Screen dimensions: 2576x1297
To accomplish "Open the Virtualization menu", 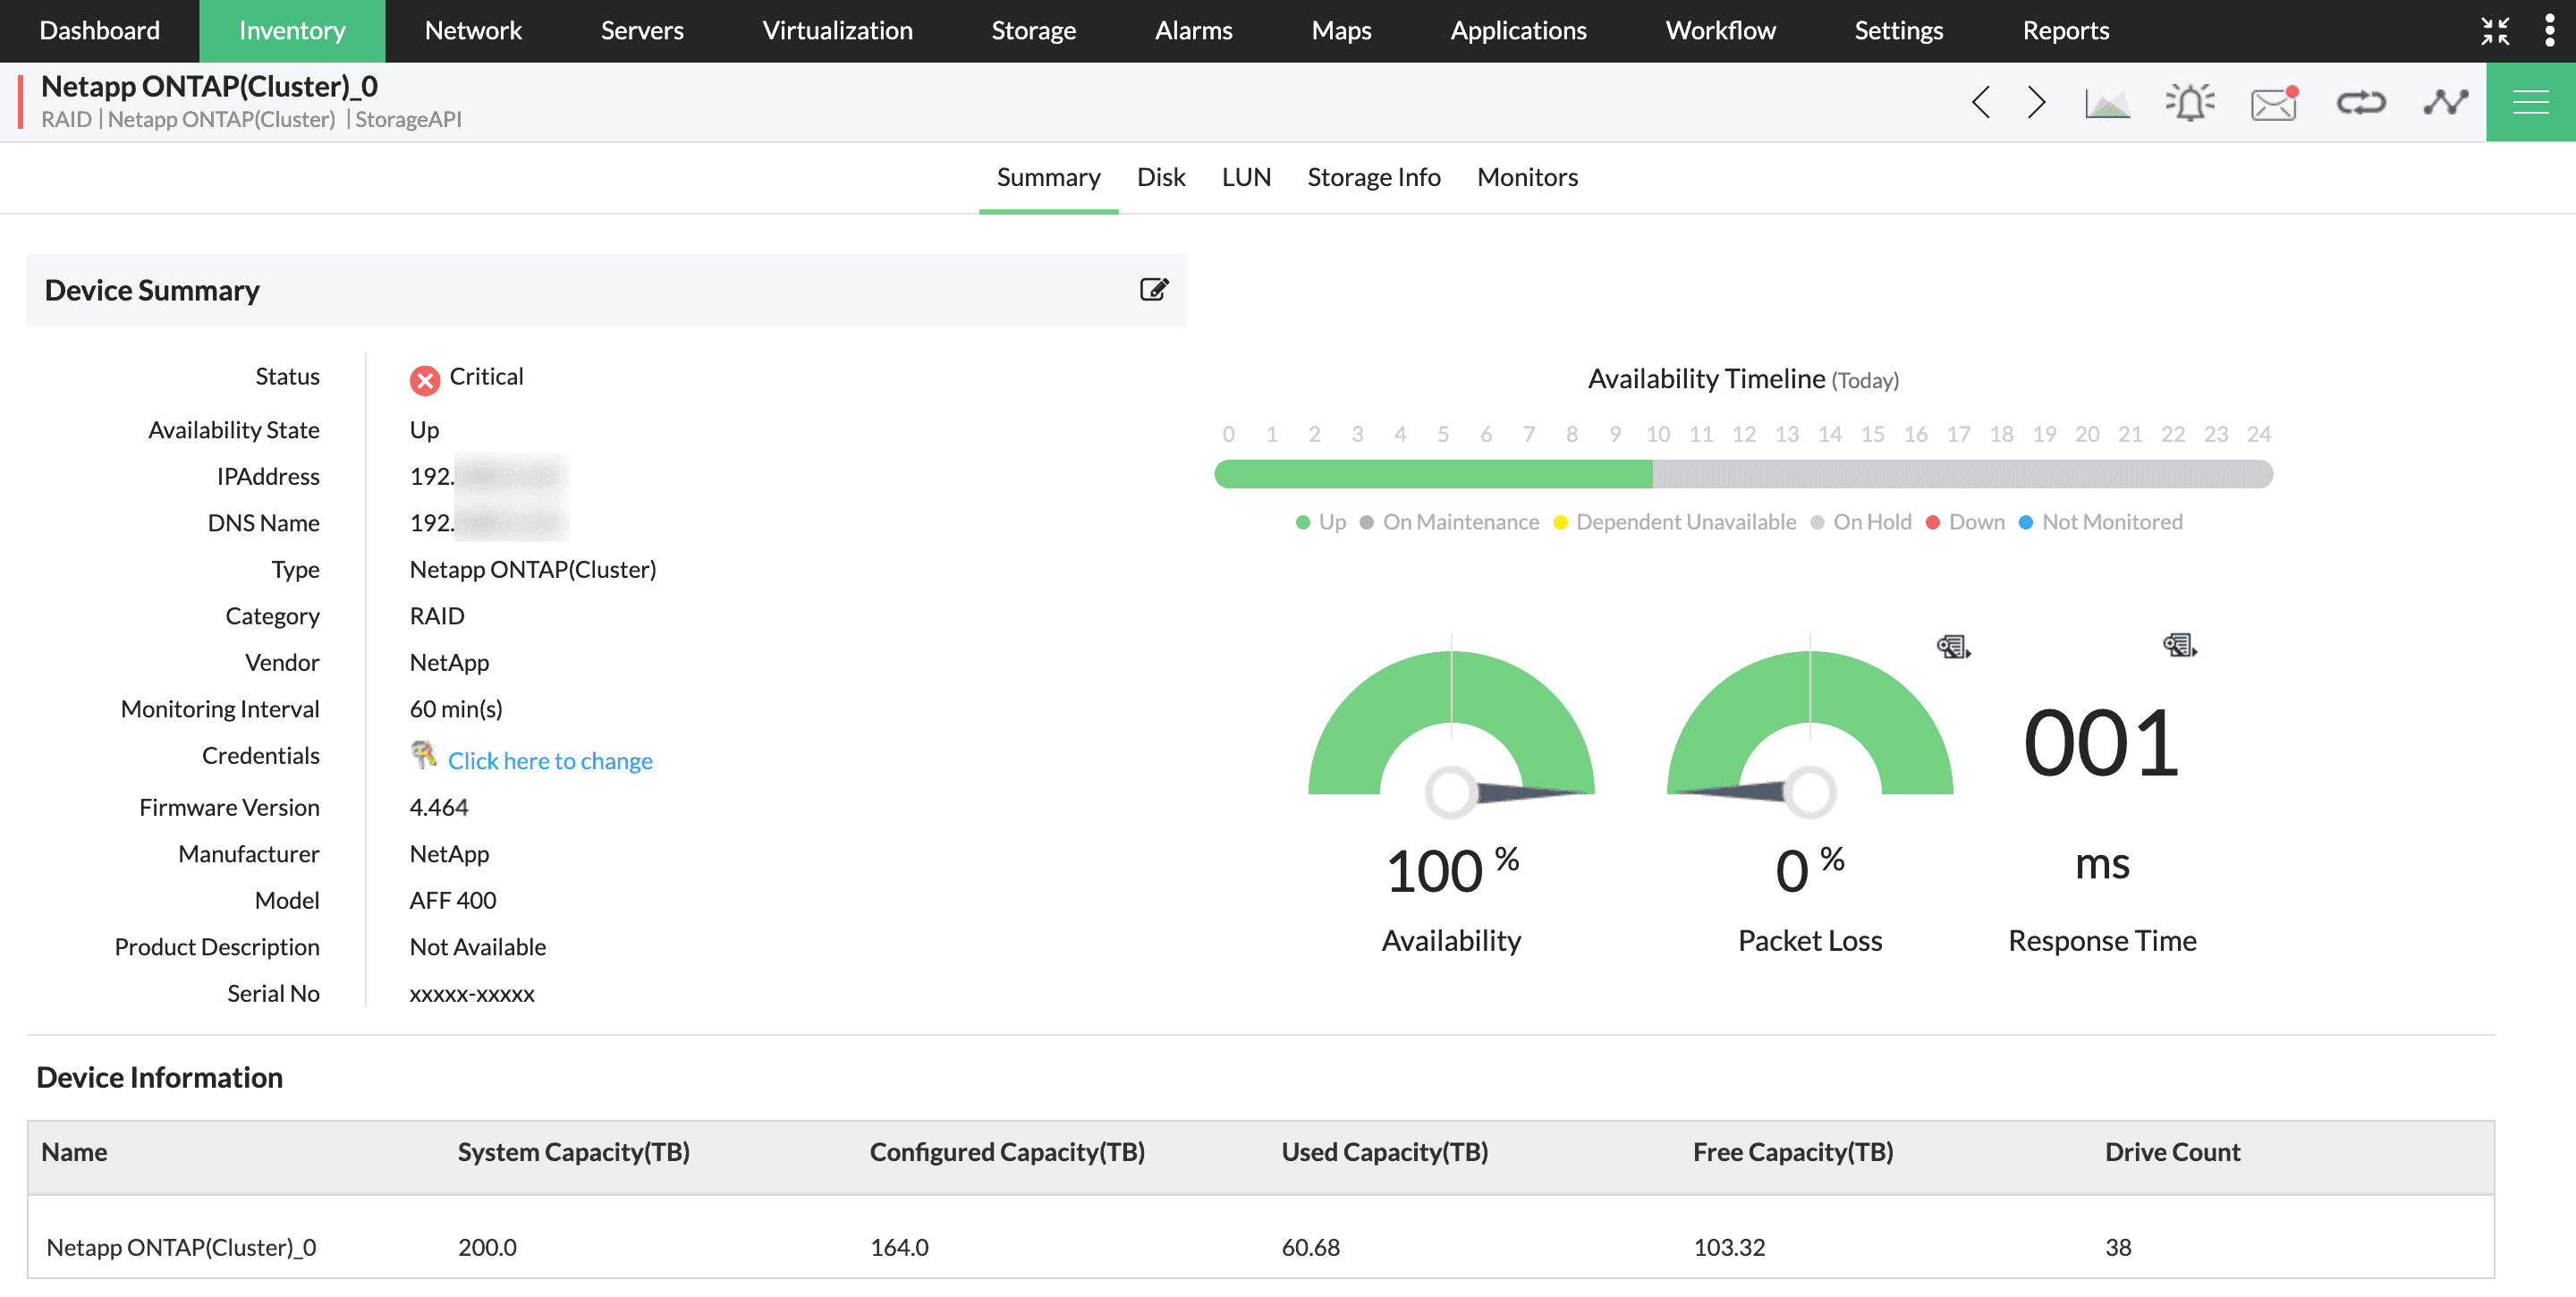I will [838, 31].
